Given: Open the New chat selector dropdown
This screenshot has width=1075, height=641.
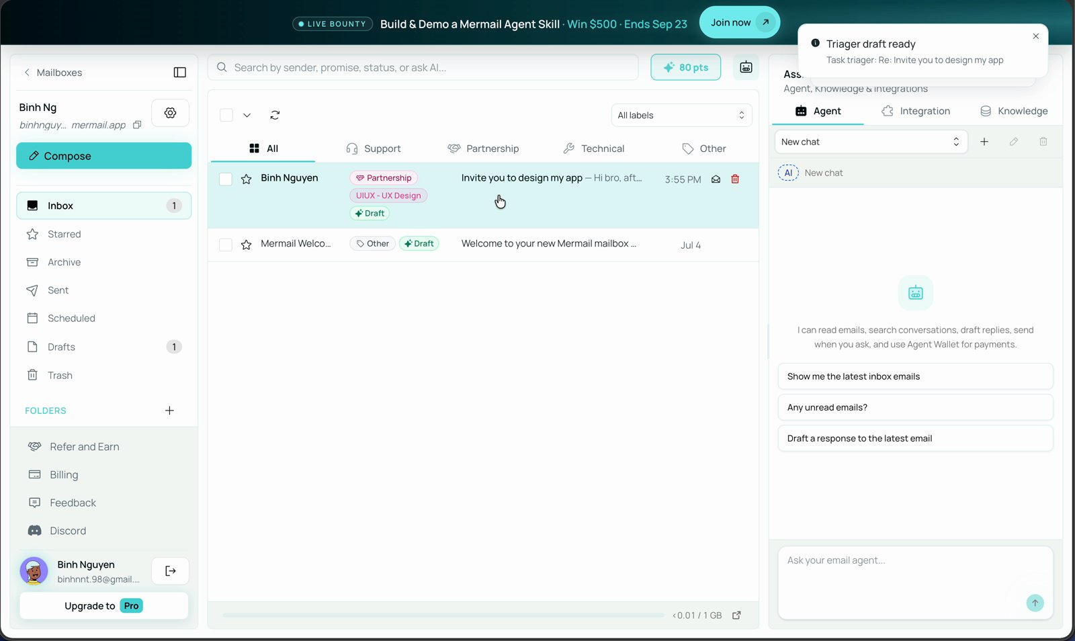Looking at the screenshot, I should (x=871, y=142).
